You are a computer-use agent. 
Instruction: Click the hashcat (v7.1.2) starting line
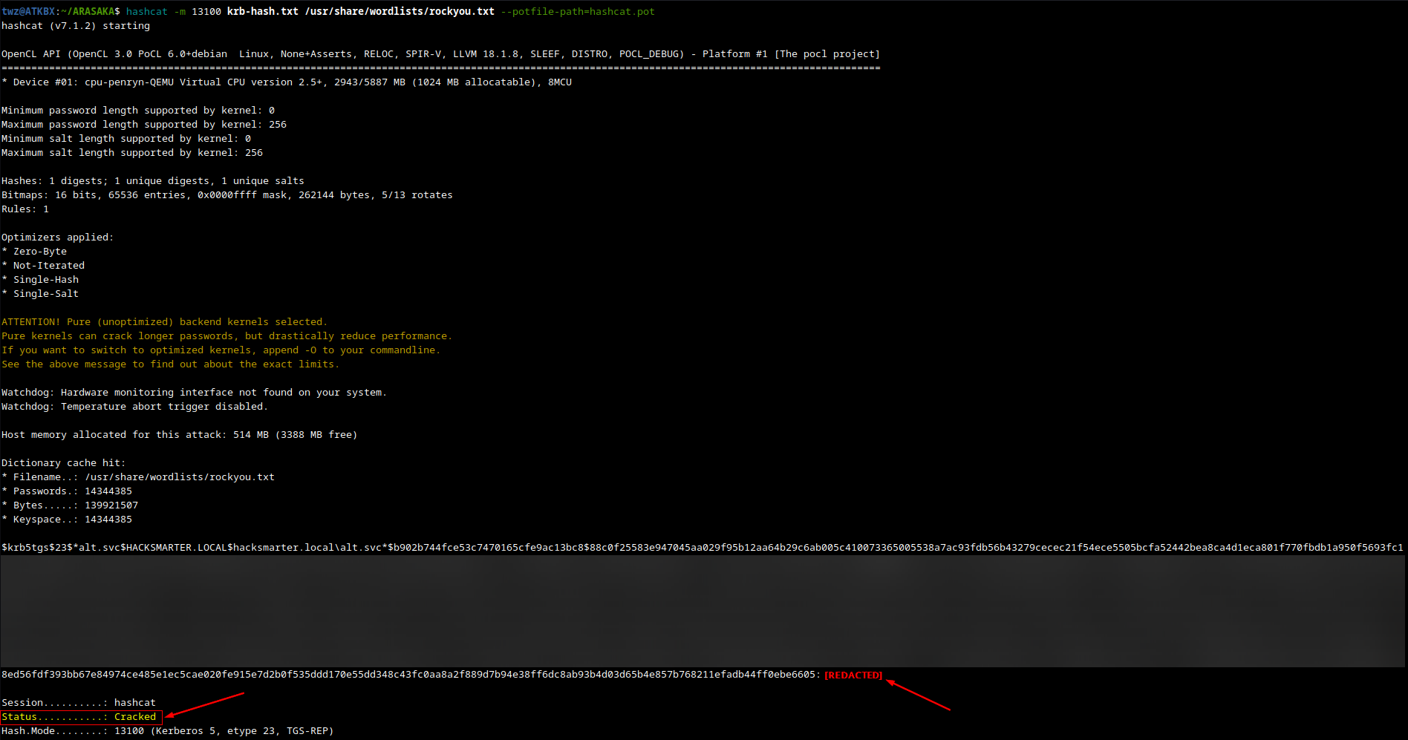[76, 26]
